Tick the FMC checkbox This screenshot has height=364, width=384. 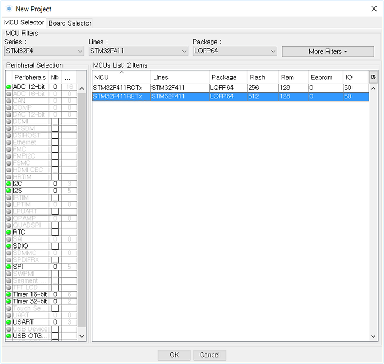point(55,149)
